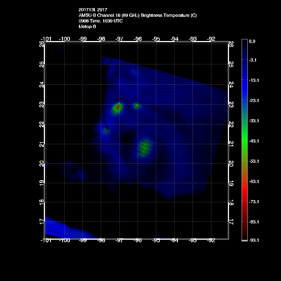The height and width of the screenshot is (281, 281).
Task: Click the large green patch near 21N, -95.7
Action: pos(145,148)
